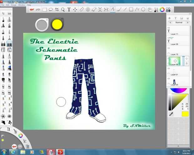Image resolution: width=194 pixels, height=155 pixels.
Task: Select the Crop tool
Action: tap(57, 9)
